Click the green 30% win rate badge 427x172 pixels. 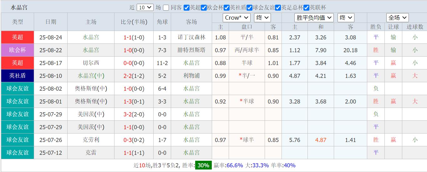203,165
